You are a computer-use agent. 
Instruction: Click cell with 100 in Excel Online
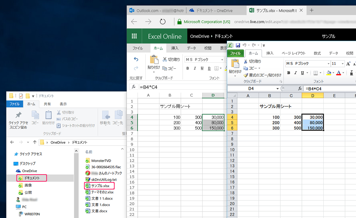170,117
